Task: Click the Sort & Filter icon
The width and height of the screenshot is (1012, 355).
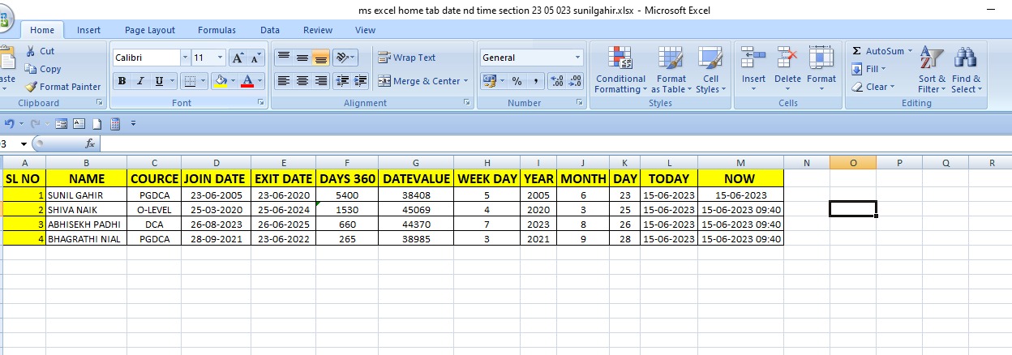Action: point(932,70)
